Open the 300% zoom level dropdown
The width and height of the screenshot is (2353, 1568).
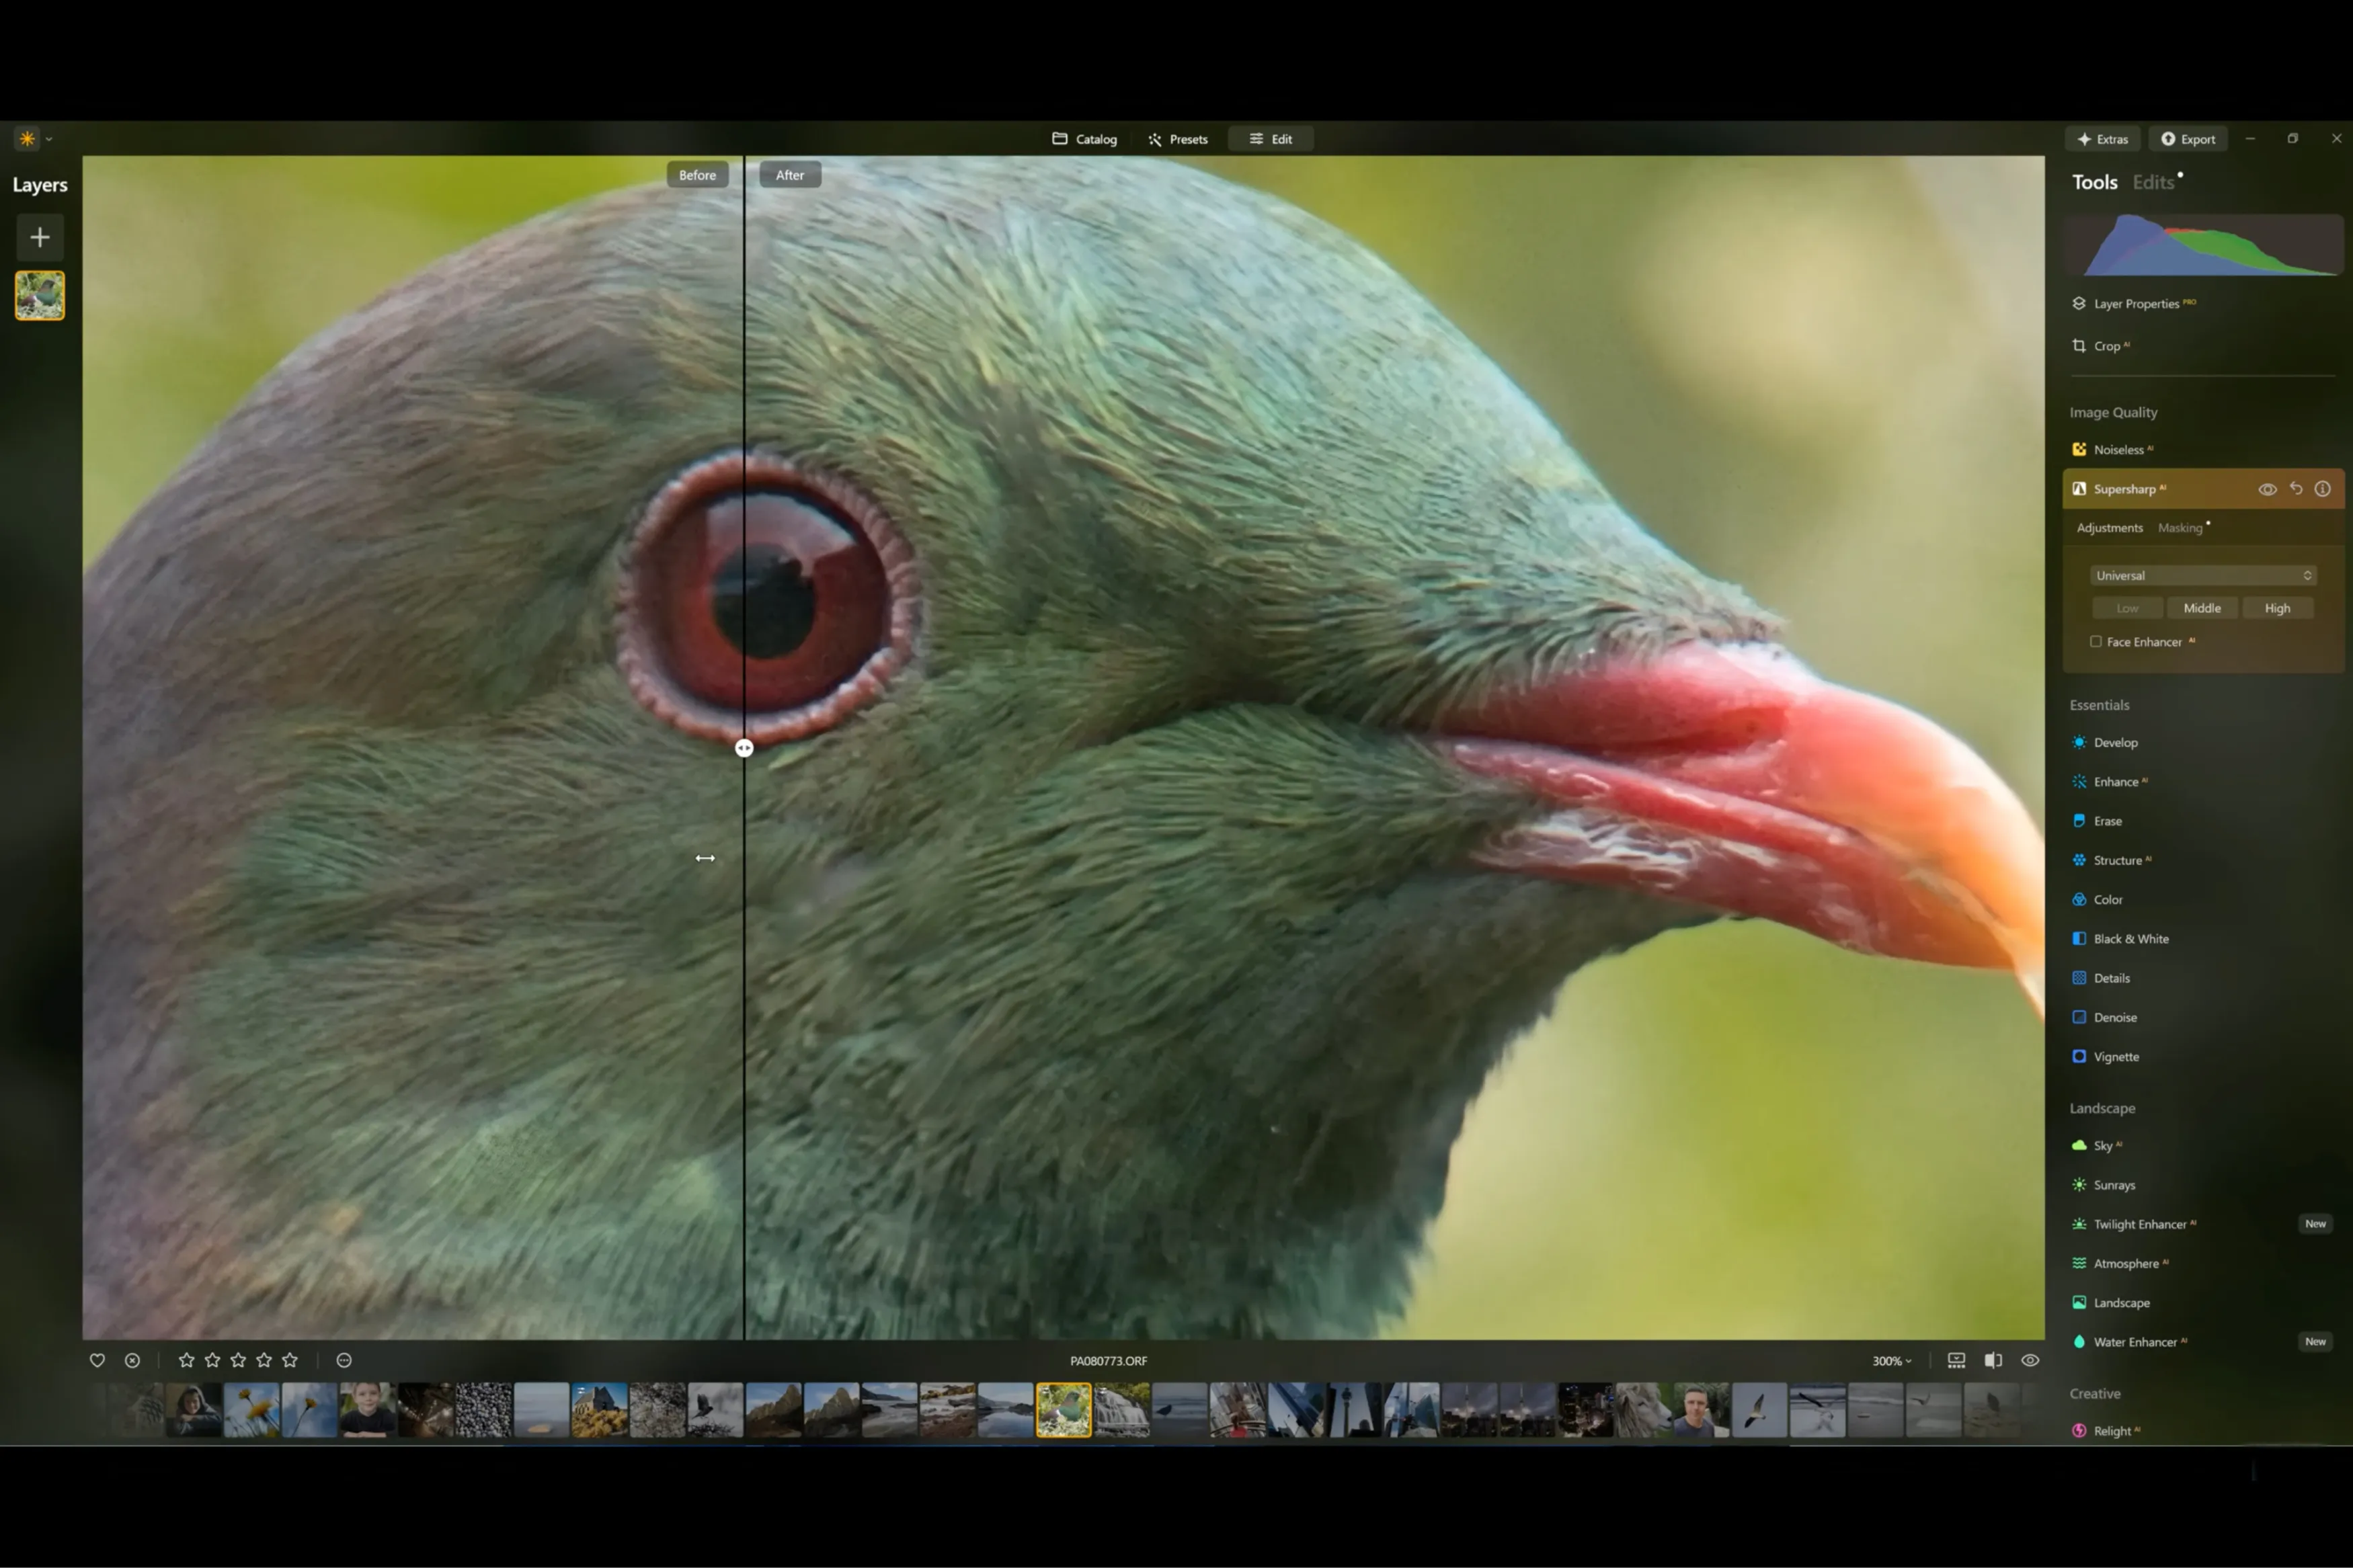coord(1891,1361)
